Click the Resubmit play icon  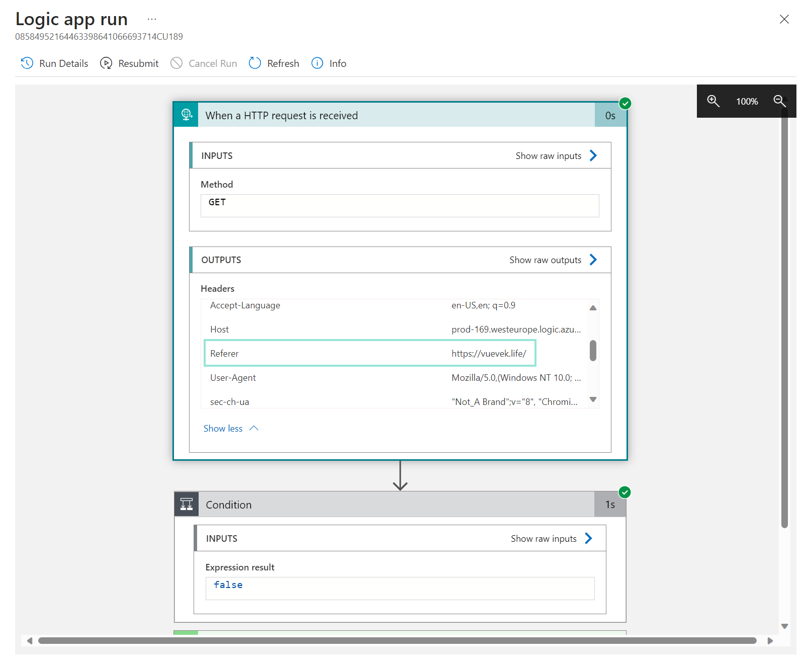106,63
